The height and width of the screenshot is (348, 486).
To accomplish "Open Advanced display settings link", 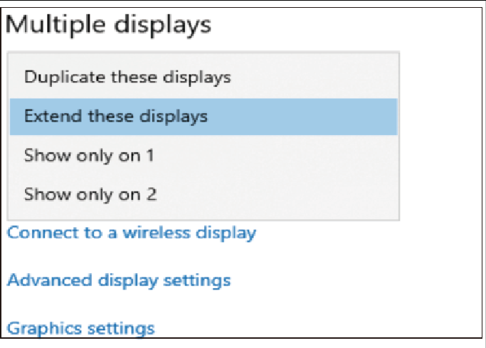I will (119, 280).
